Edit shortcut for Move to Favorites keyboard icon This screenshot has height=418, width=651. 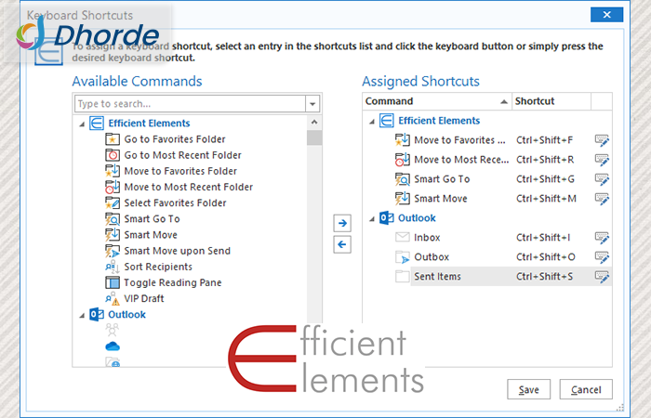(602, 140)
